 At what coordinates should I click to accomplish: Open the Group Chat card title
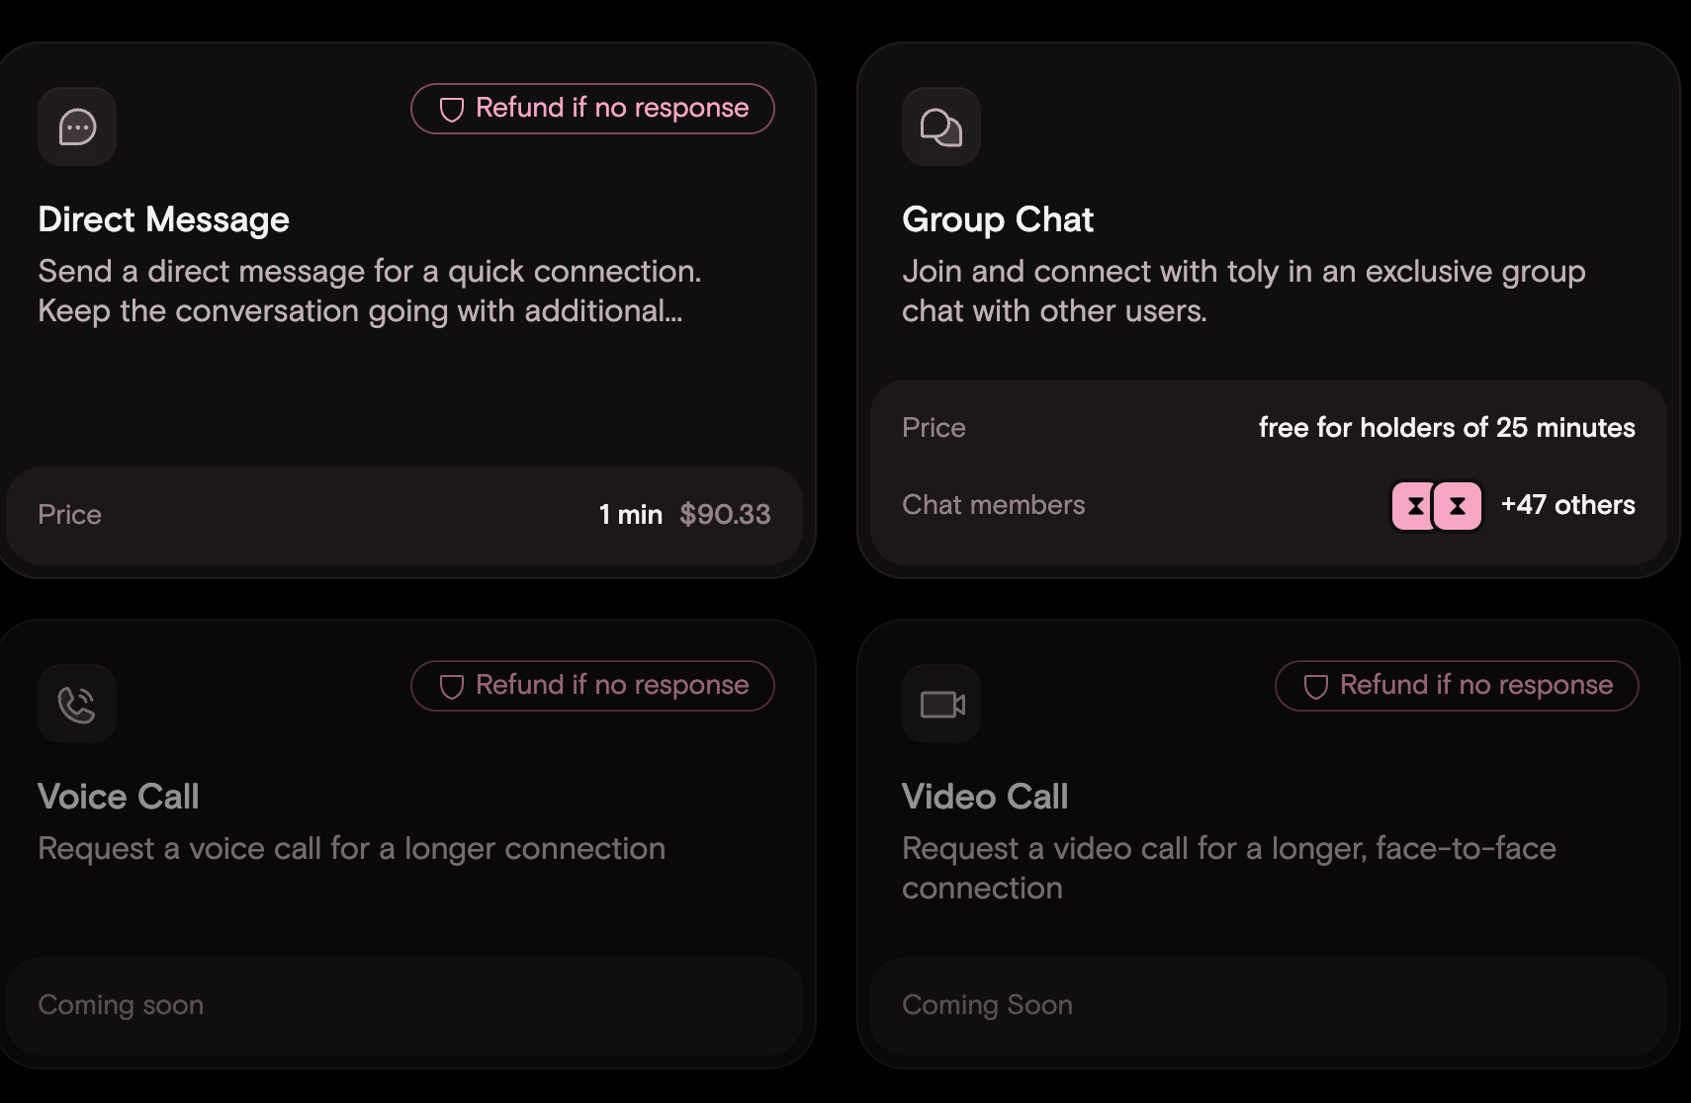997,219
